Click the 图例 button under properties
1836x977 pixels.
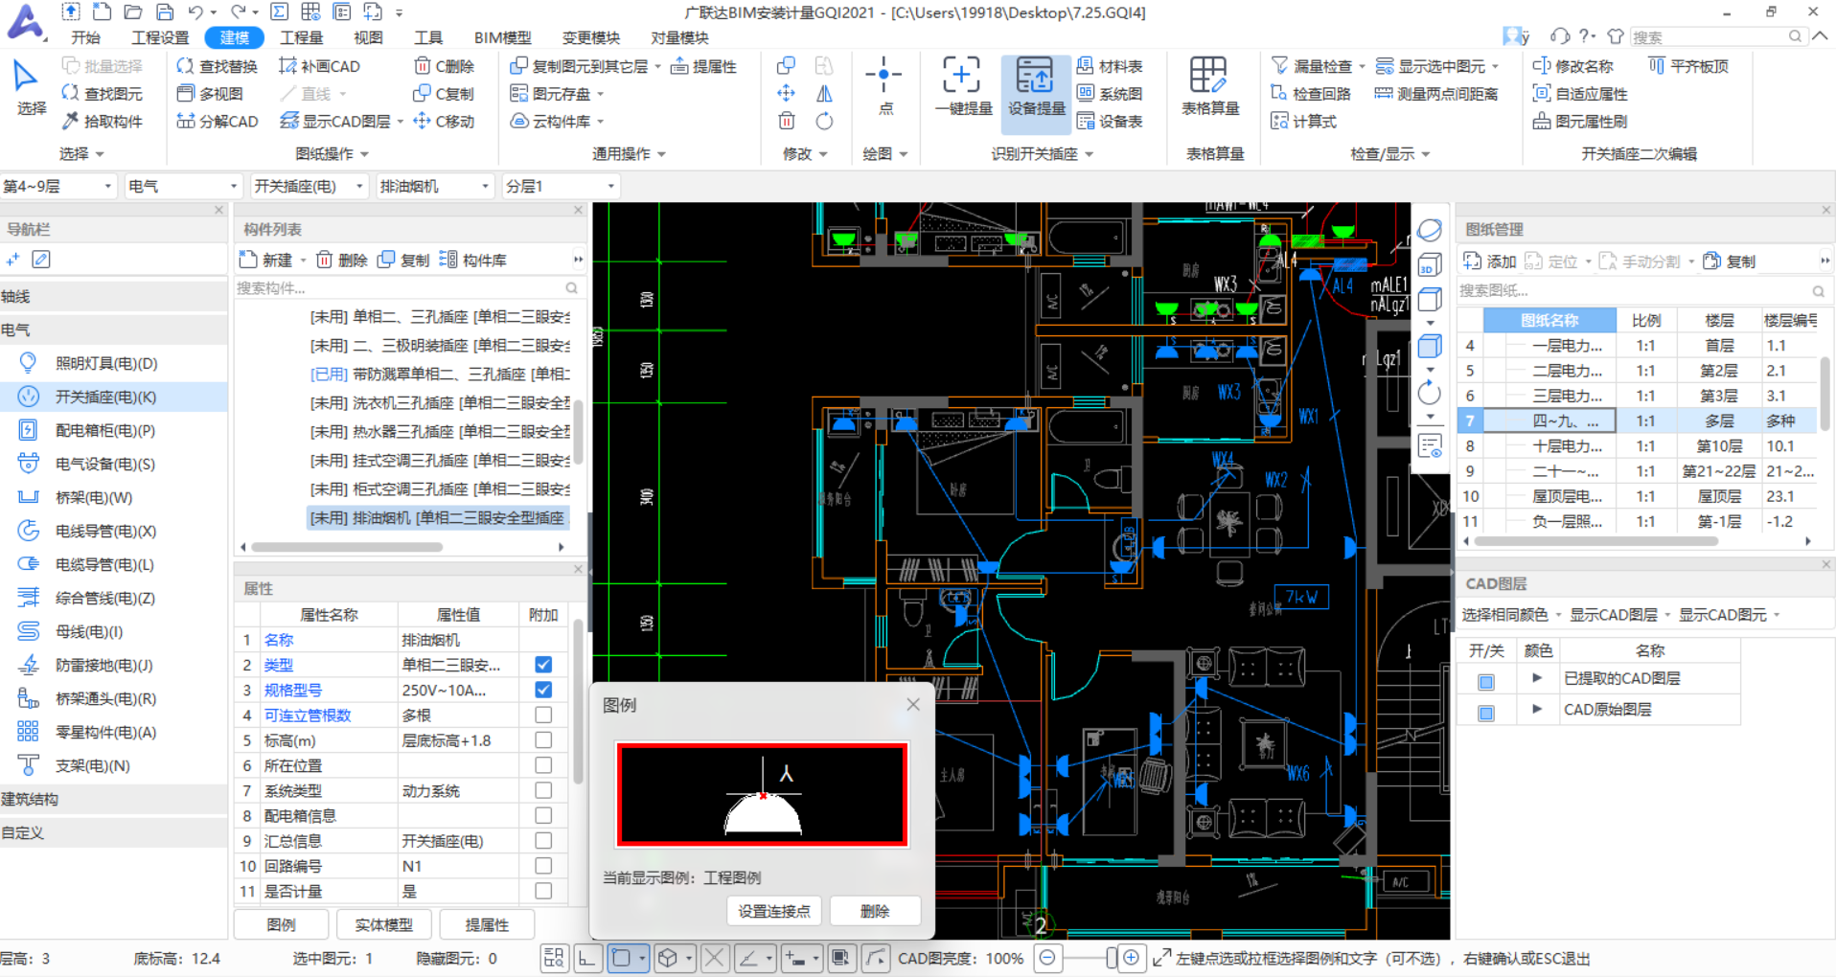[282, 924]
